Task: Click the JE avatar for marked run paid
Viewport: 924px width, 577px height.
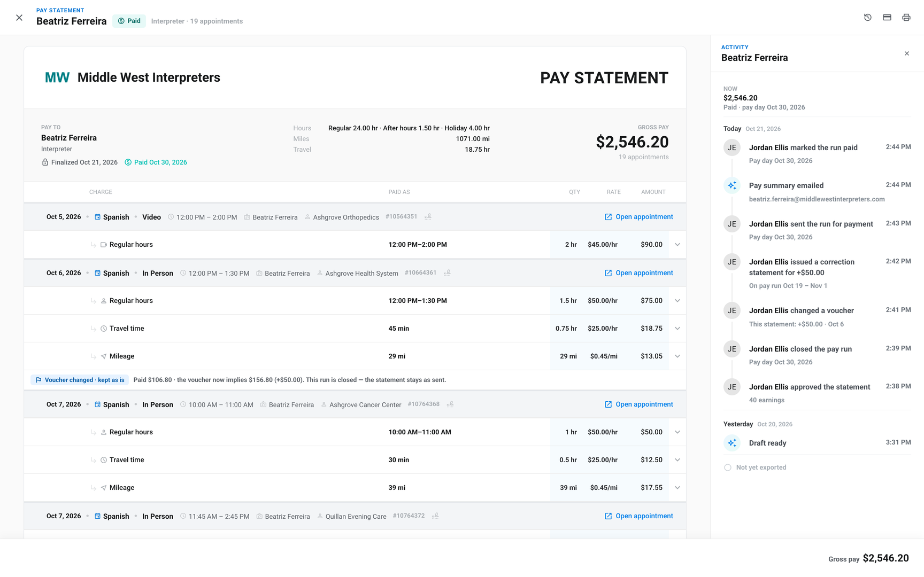Action: [x=732, y=147]
